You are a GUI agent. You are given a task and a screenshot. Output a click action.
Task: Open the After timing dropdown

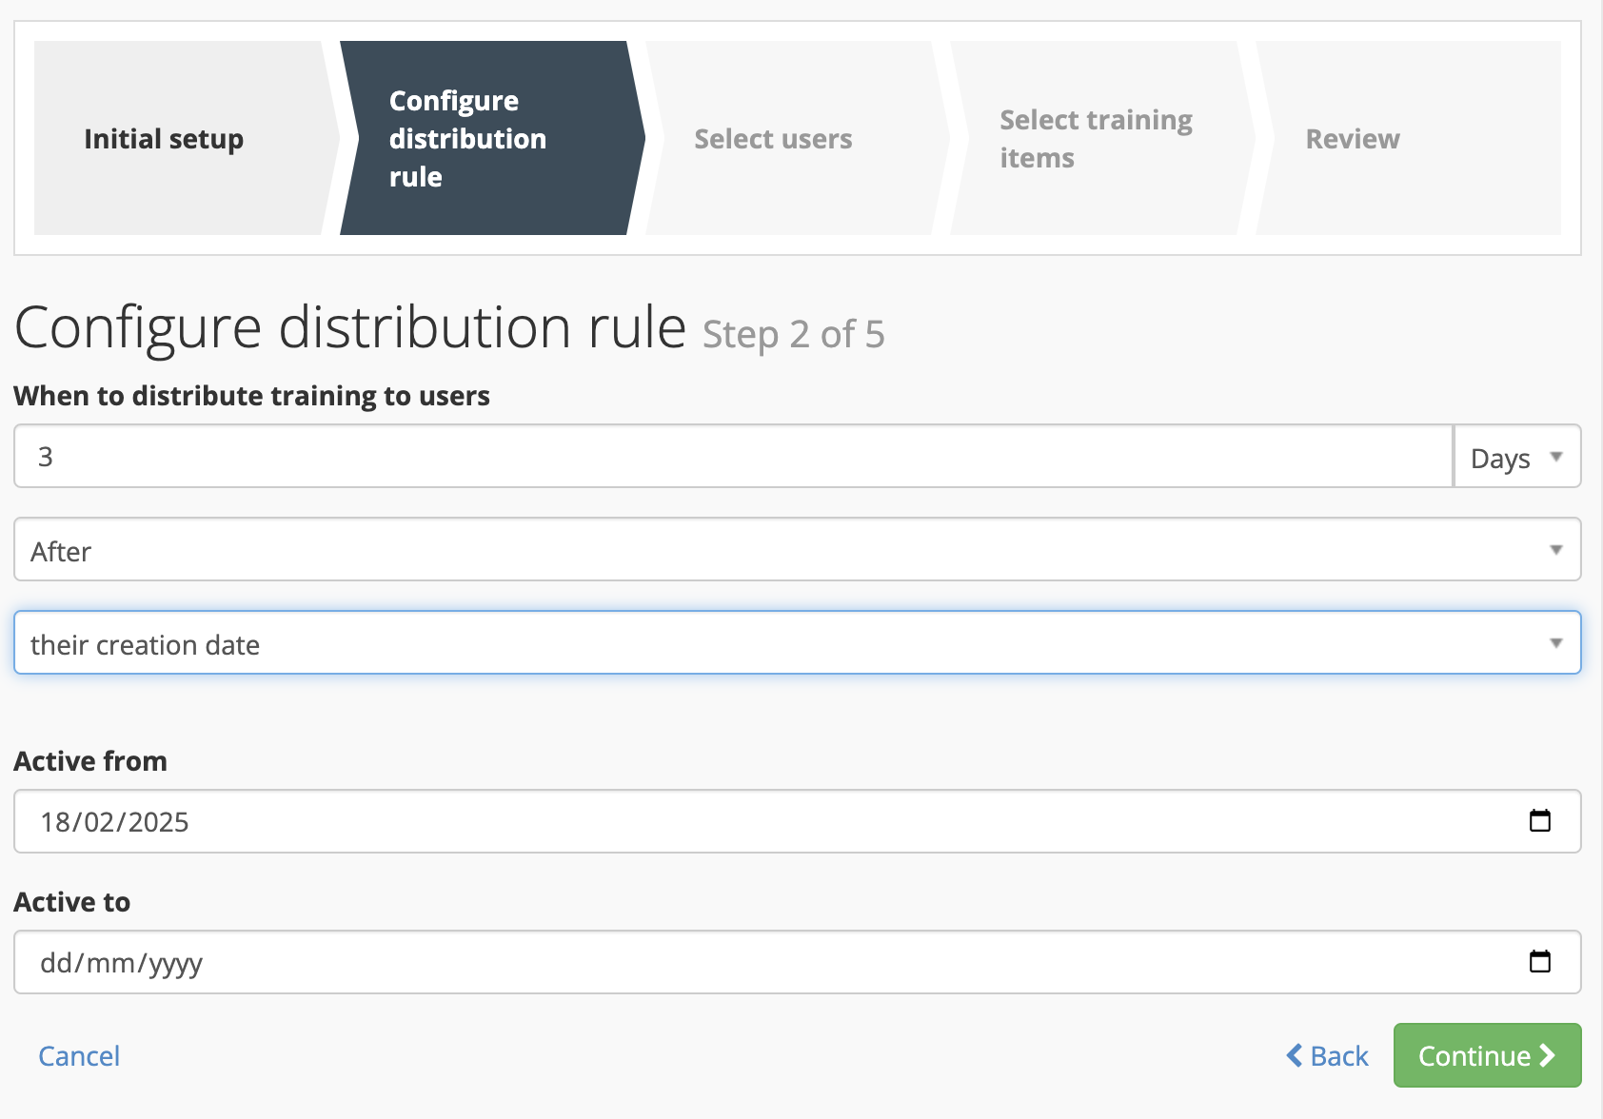797,550
